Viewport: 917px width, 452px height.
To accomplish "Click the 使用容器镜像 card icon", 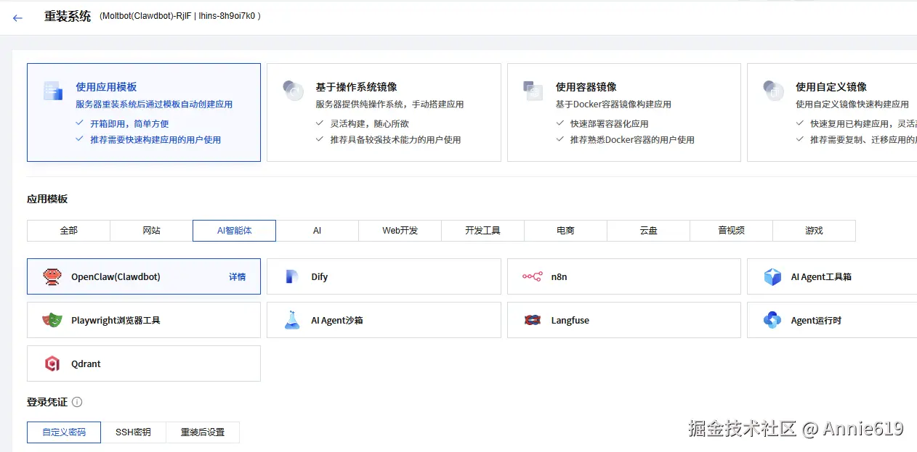I will click(533, 91).
